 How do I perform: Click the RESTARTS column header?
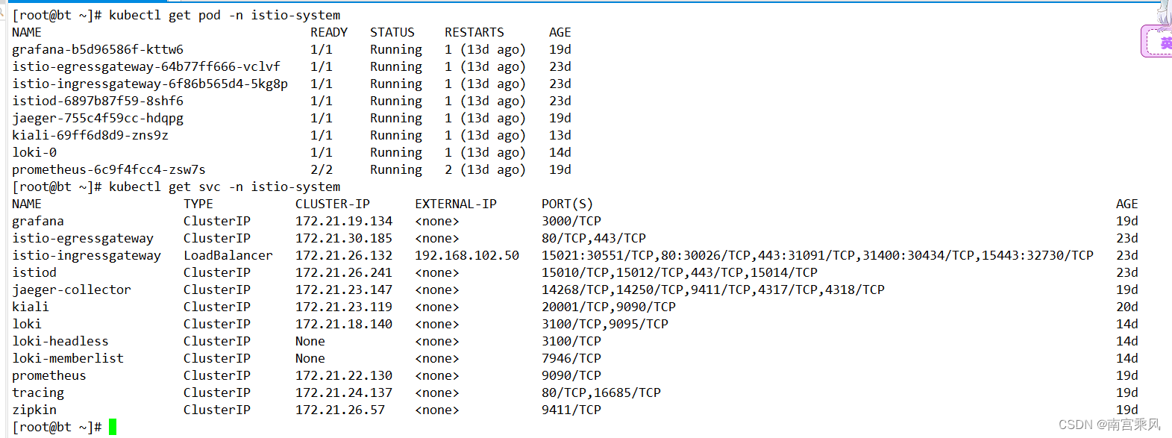[474, 32]
